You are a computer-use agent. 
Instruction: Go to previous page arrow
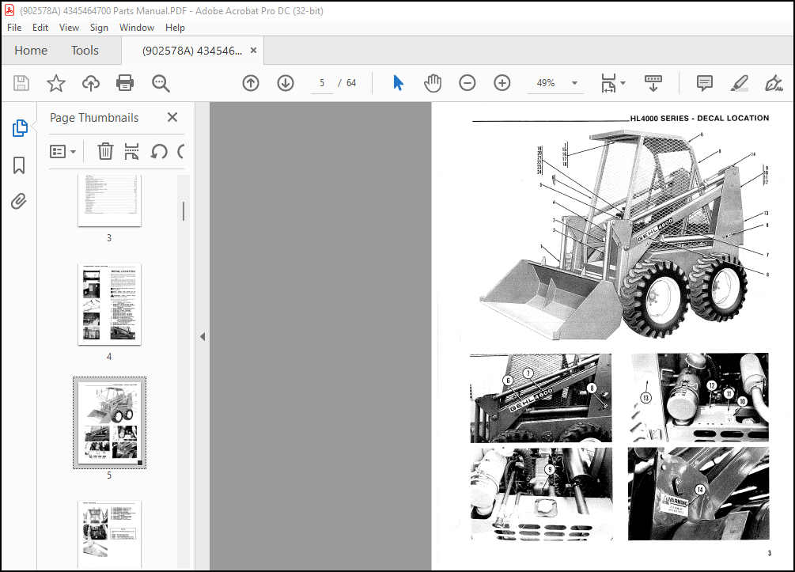251,82
